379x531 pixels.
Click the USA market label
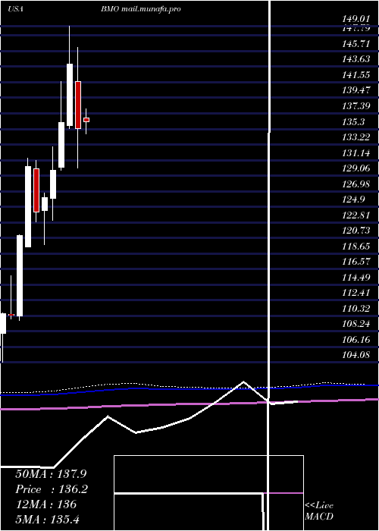click(x=15, y=9)
